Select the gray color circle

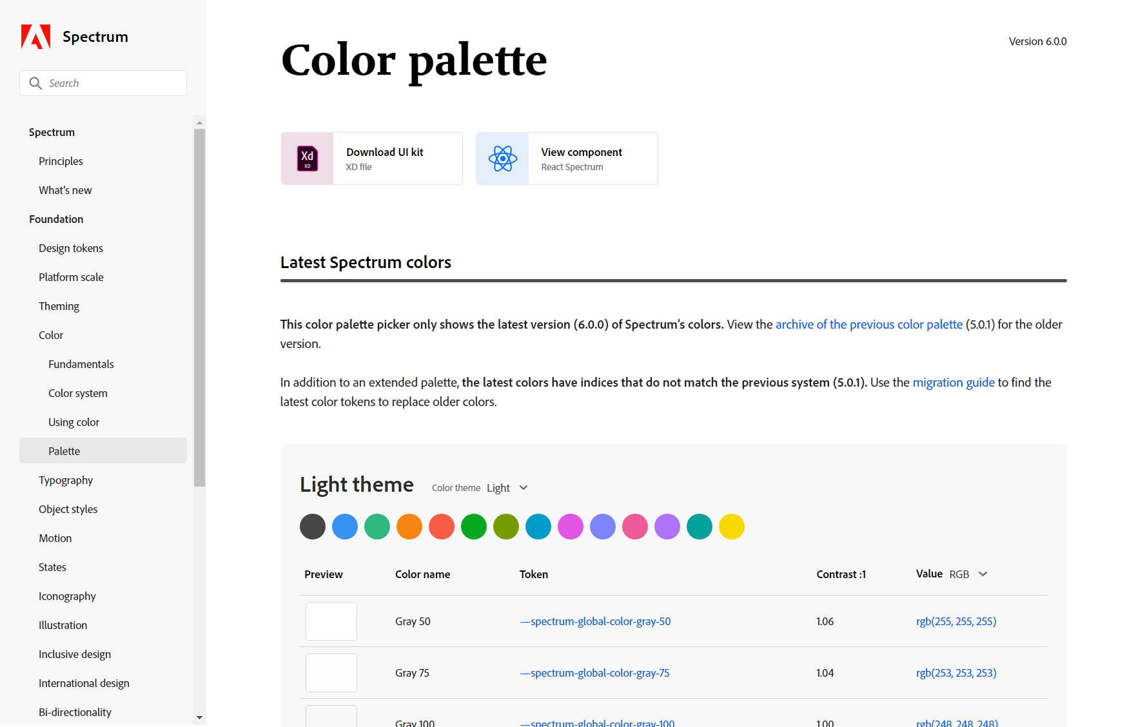313,527
